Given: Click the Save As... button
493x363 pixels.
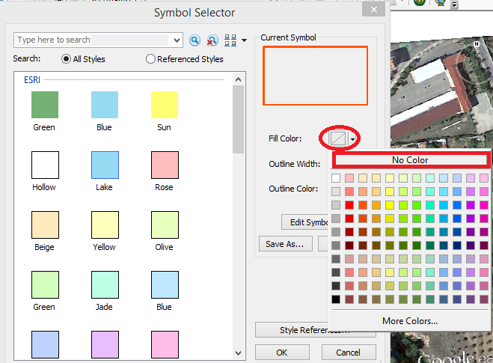Looking at the screenshot, I should [x=286, y=244].
